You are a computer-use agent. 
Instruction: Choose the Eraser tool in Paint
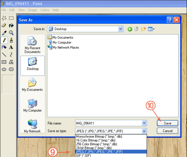(4, 25)
